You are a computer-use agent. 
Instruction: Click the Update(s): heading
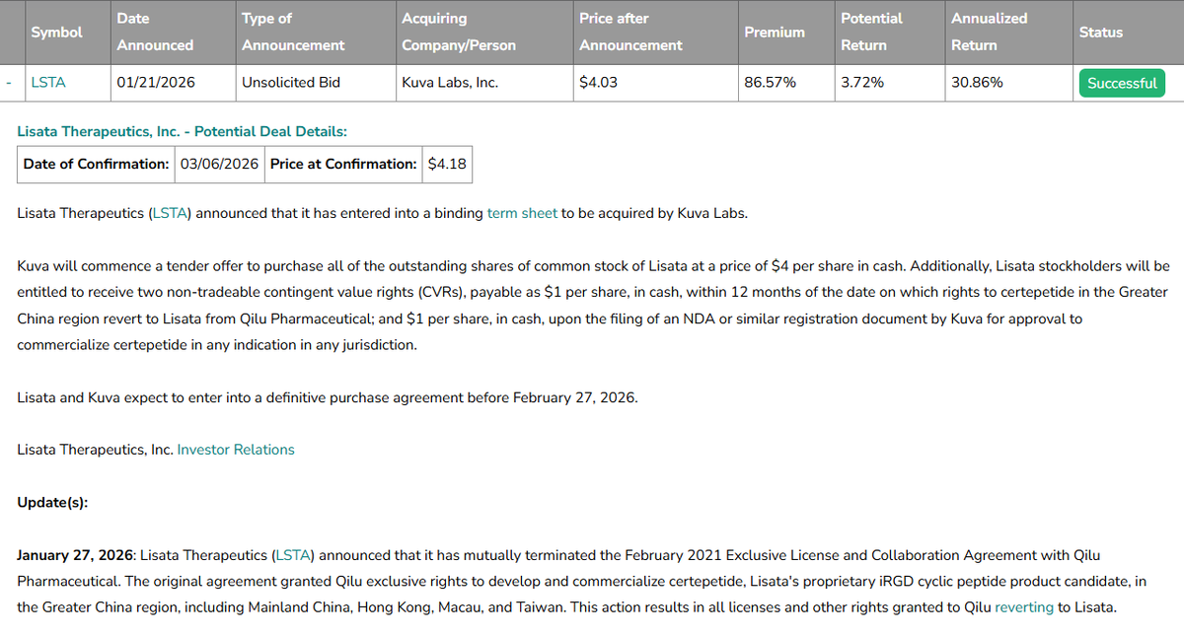point(52,502)
